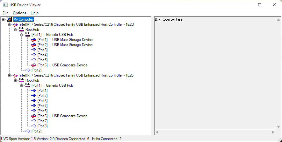Click the details pane scroll right arrow
This screenshot has width=282, height=142.
pyautogui.click(x=273, y=132)
